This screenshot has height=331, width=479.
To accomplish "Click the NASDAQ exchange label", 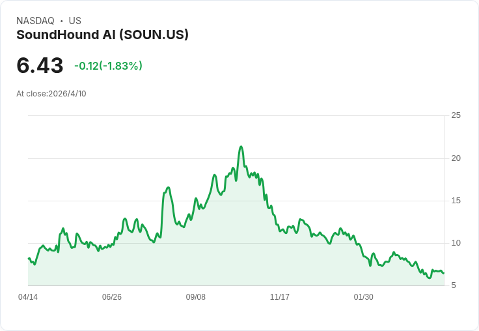I will (35, 21).
